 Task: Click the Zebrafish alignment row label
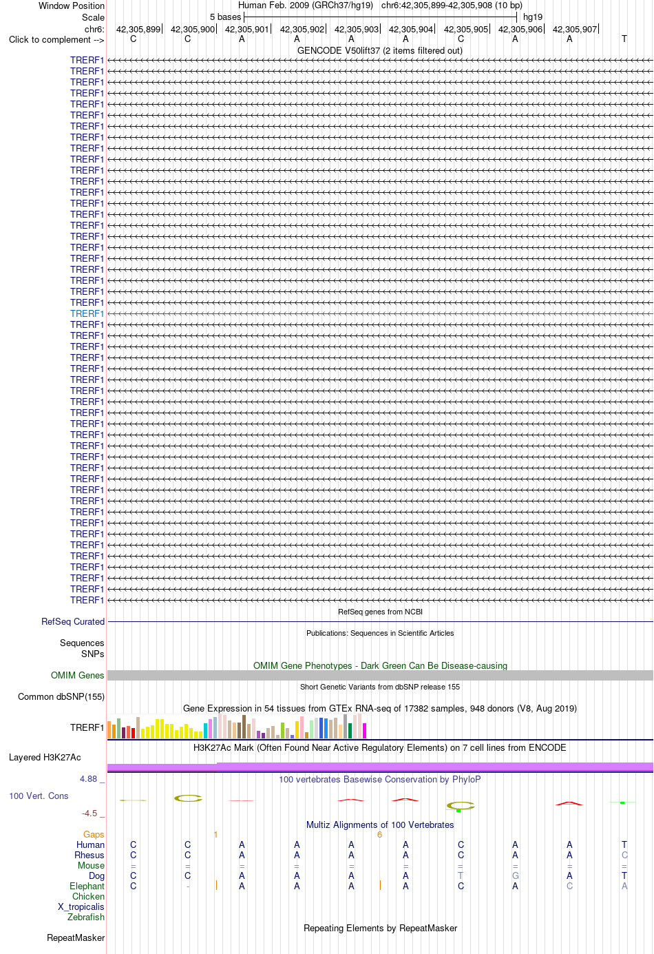[x=86, y=917]
